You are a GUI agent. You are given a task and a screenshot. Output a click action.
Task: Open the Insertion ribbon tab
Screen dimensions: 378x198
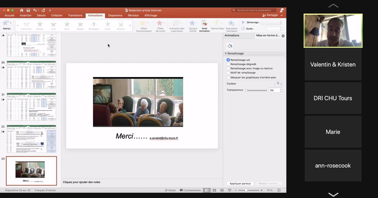click(26, 15)
